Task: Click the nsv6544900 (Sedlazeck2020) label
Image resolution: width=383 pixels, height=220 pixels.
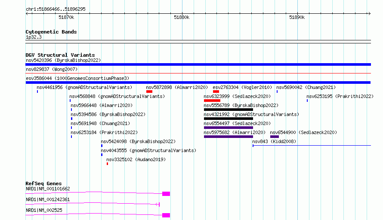Action: click(303, 132)
